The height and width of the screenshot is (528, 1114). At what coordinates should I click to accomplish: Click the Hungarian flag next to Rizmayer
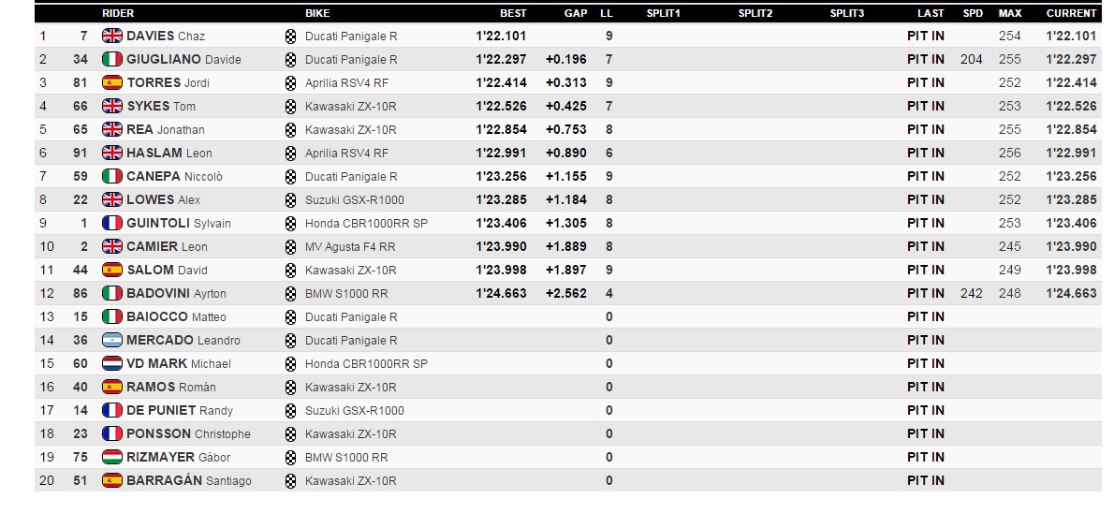tap(112, 457)
